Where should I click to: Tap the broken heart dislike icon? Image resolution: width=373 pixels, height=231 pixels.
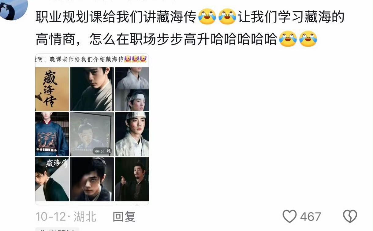tap(350, 216)
